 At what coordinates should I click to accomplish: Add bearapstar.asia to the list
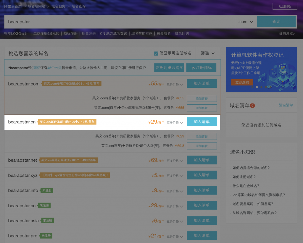click(202, 221)
